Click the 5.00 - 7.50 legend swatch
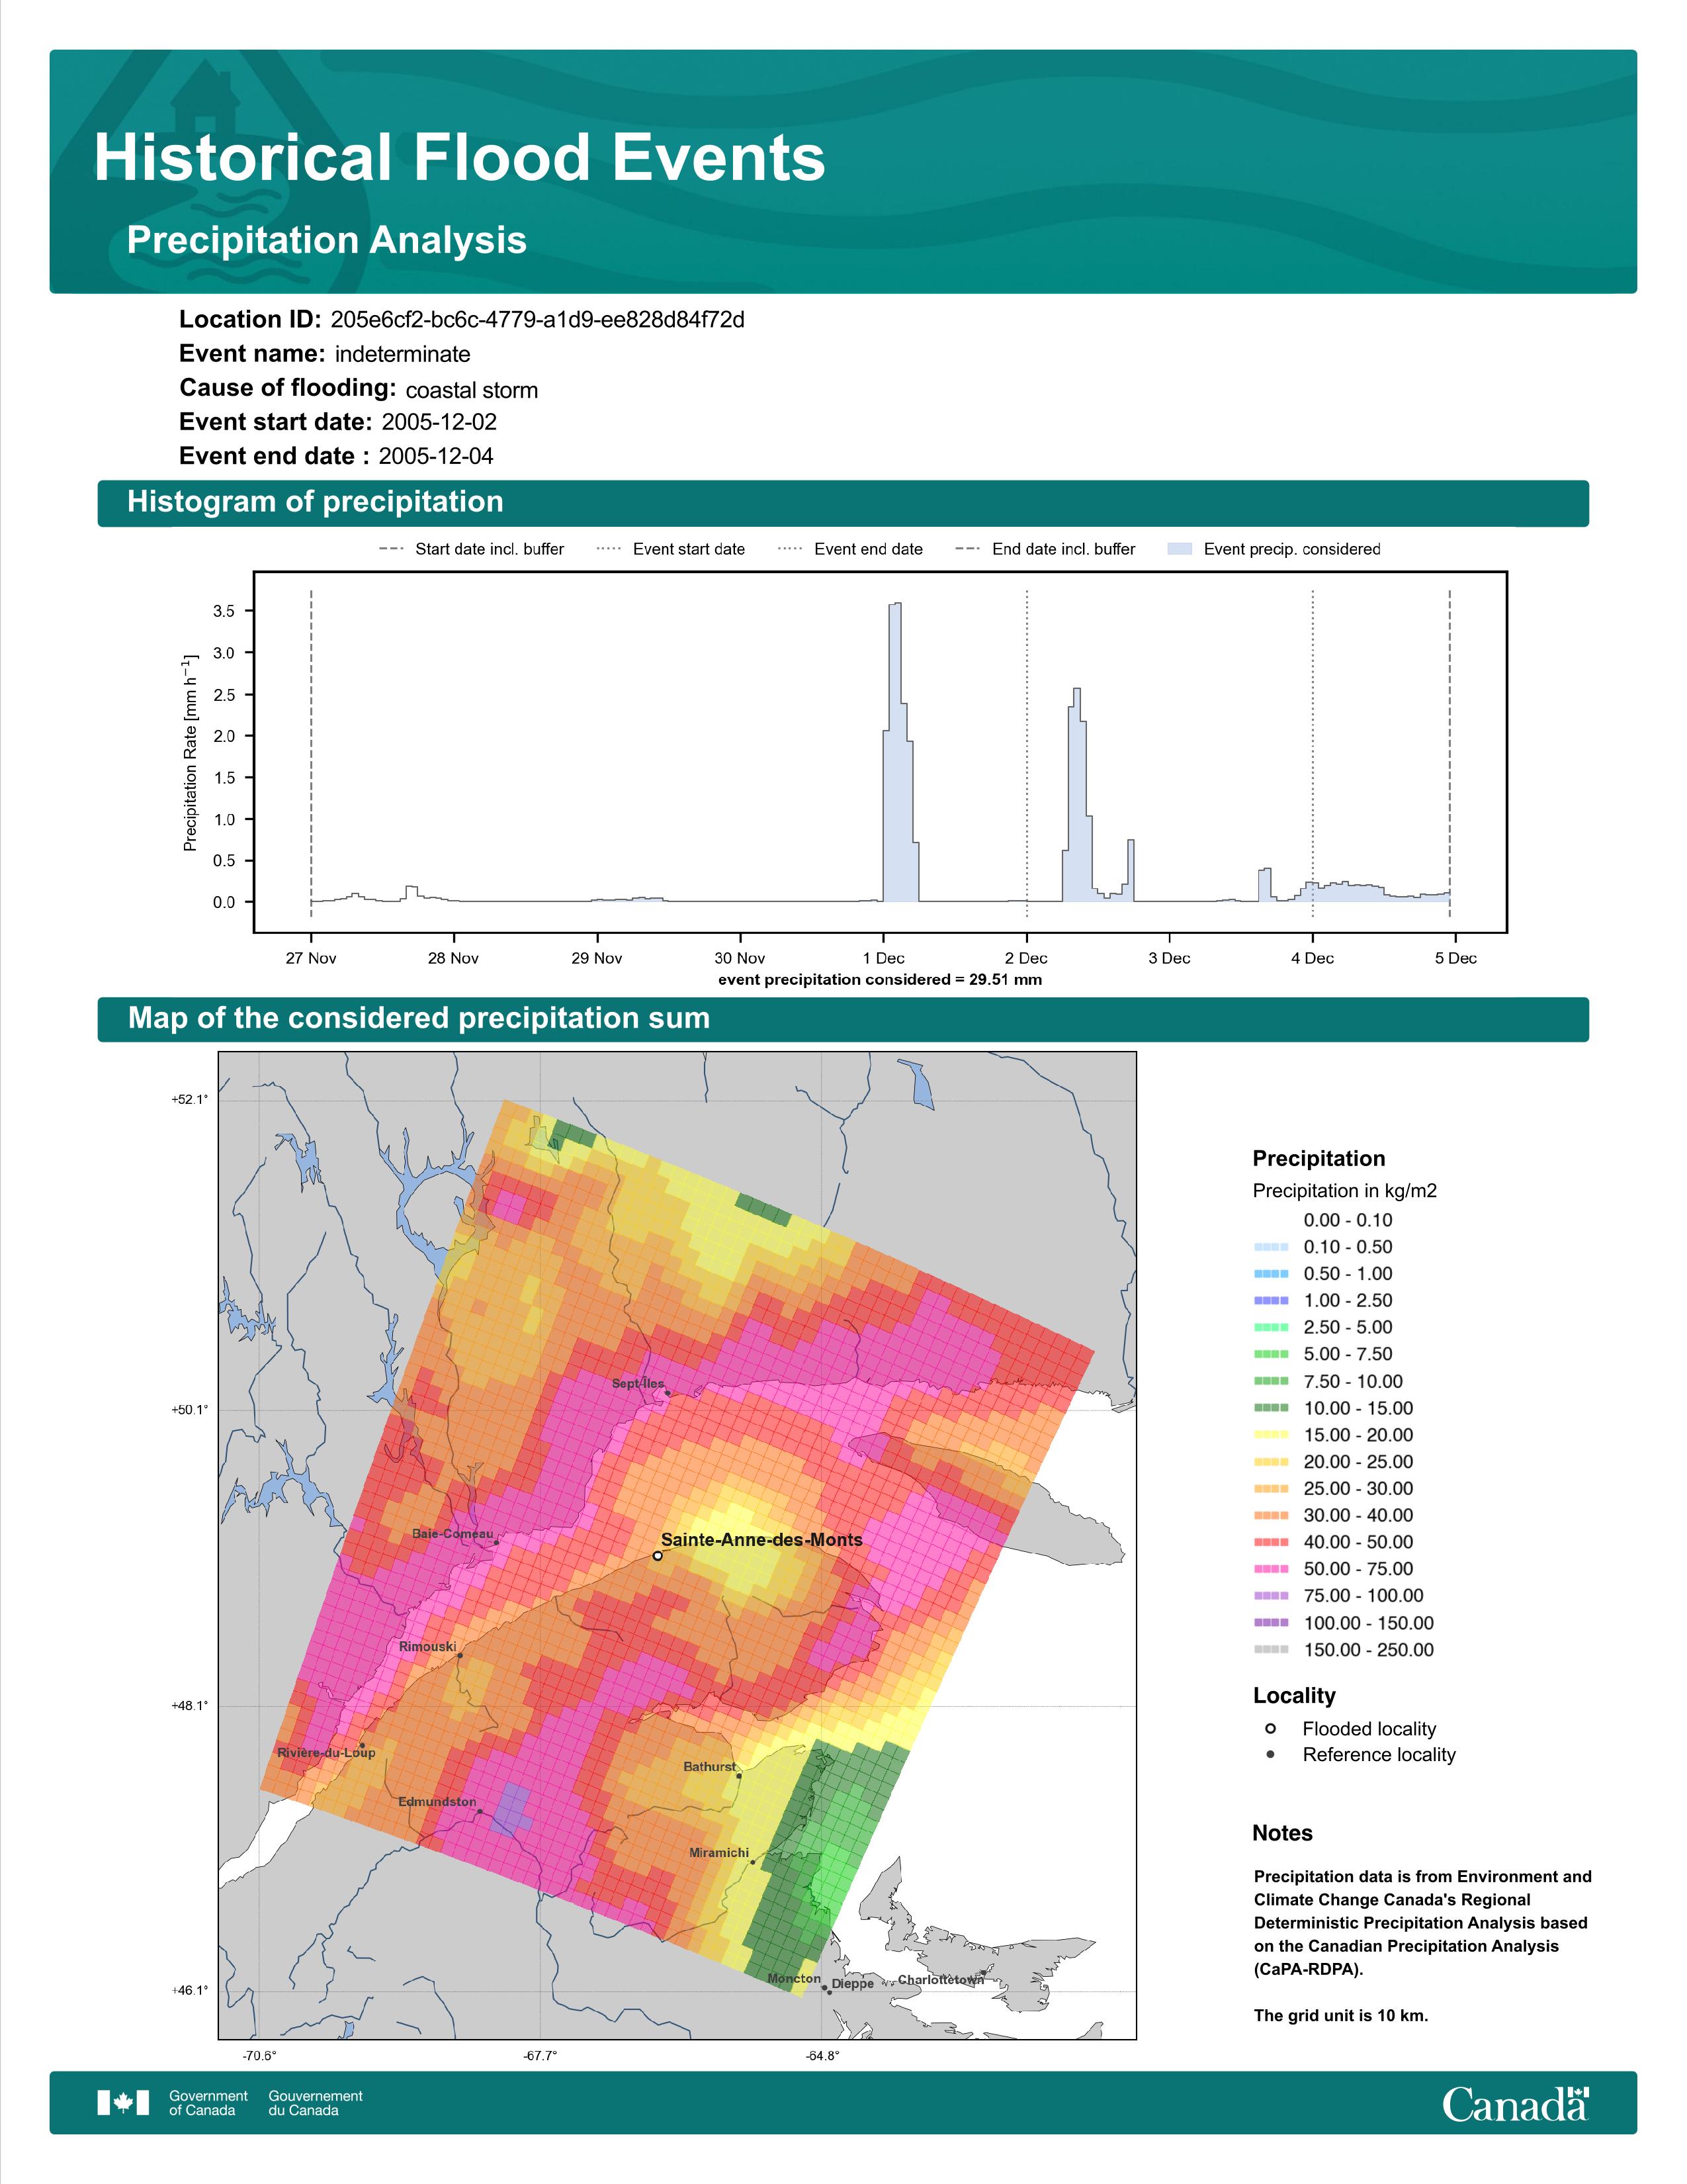1687x2184 pixels. tap(1272, 1354)
